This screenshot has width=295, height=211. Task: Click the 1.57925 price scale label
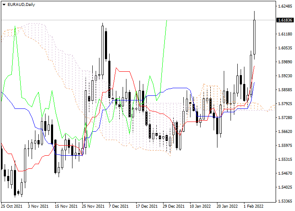point(285,104)
